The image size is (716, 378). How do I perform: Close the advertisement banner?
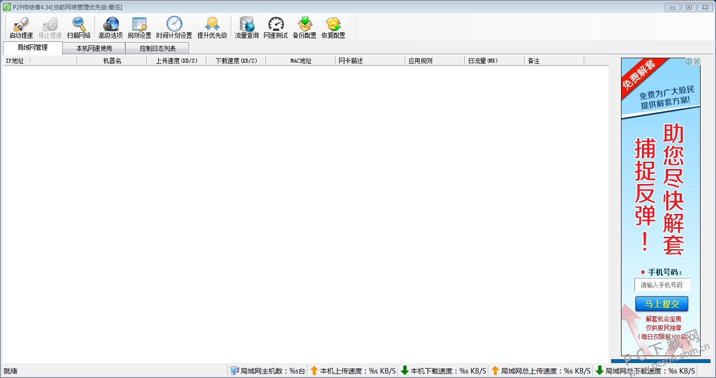[697, 62]
